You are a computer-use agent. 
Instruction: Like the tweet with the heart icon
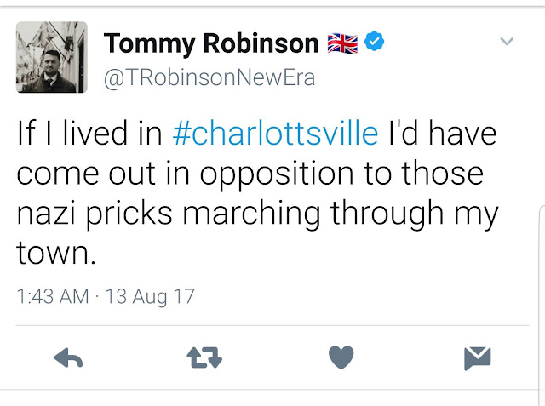pyautogui.click(x=341, y=358)
